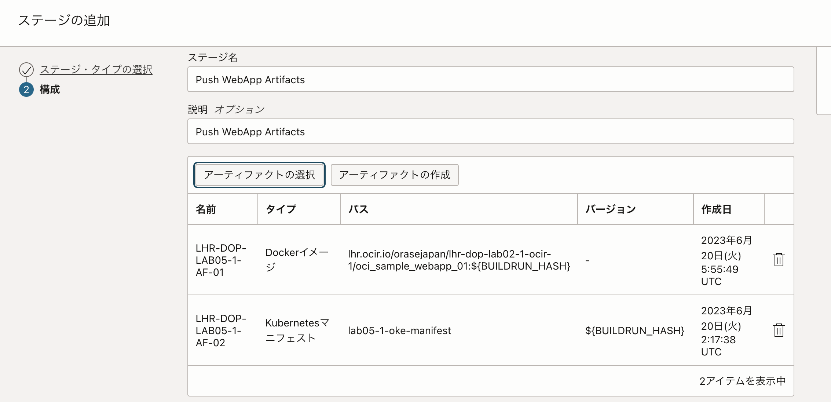Focus the ステージ名 input field
This screenshot has height=402, width=831.
pyautogui.click(x=490, y=80)
